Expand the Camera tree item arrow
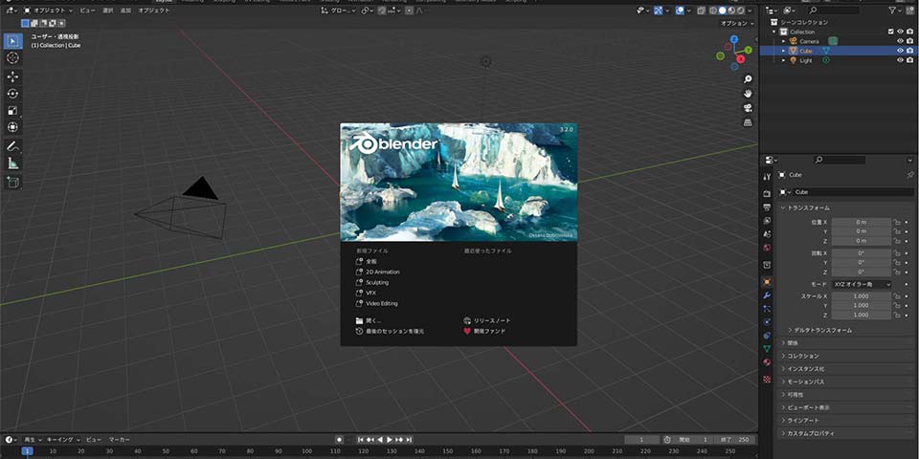919x459 pixels. [x=784, y=41]
